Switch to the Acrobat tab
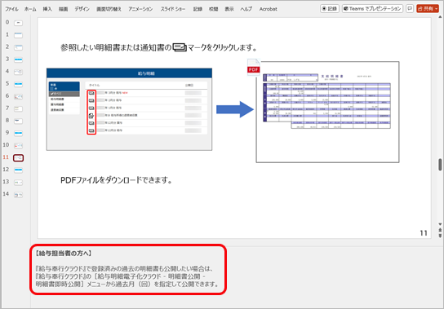 click(268, 9)
